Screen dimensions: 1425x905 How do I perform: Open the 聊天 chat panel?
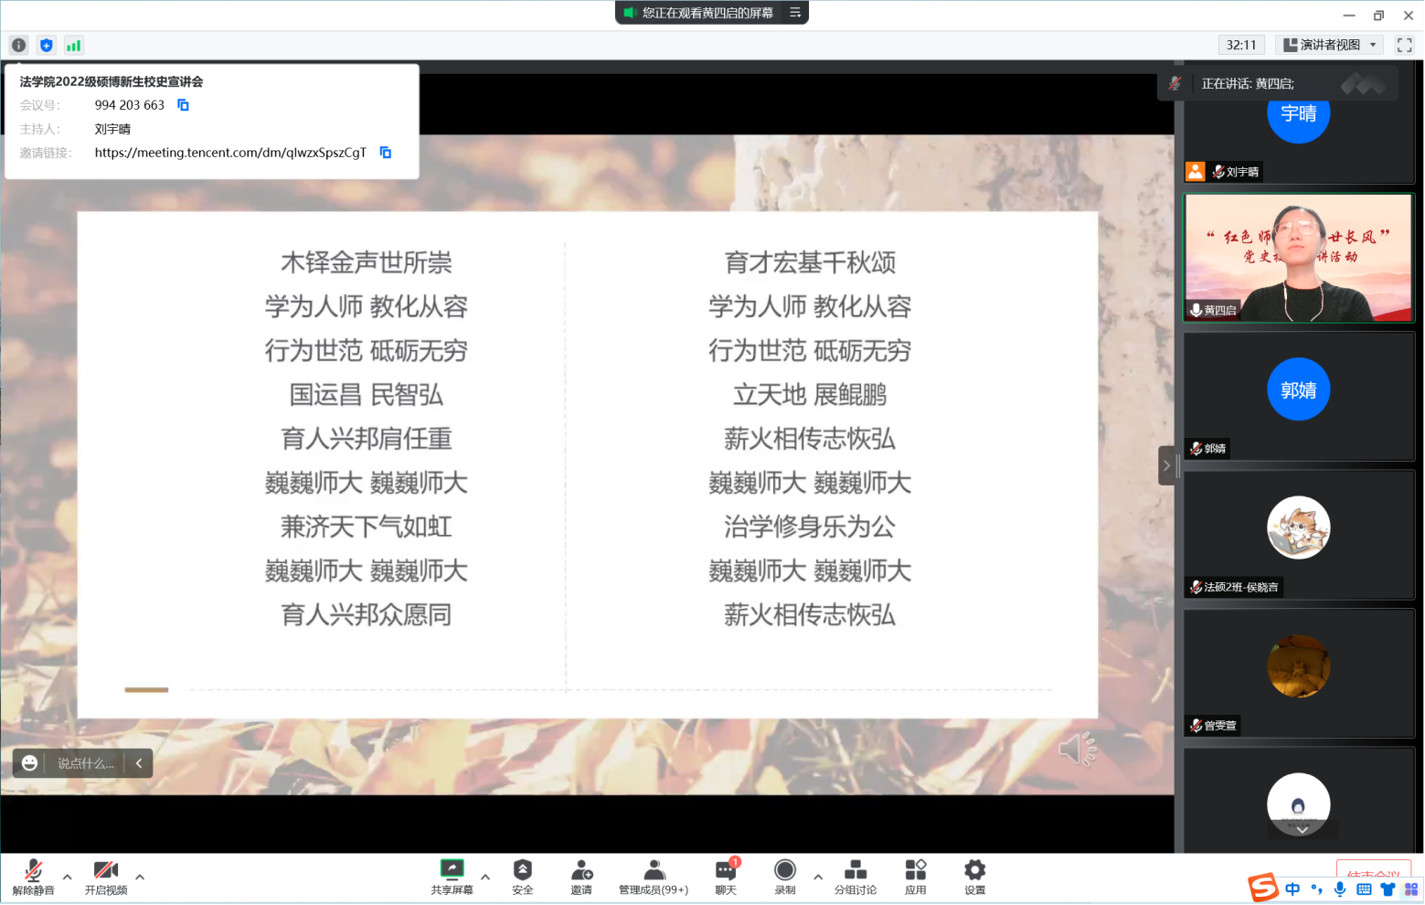726,877
